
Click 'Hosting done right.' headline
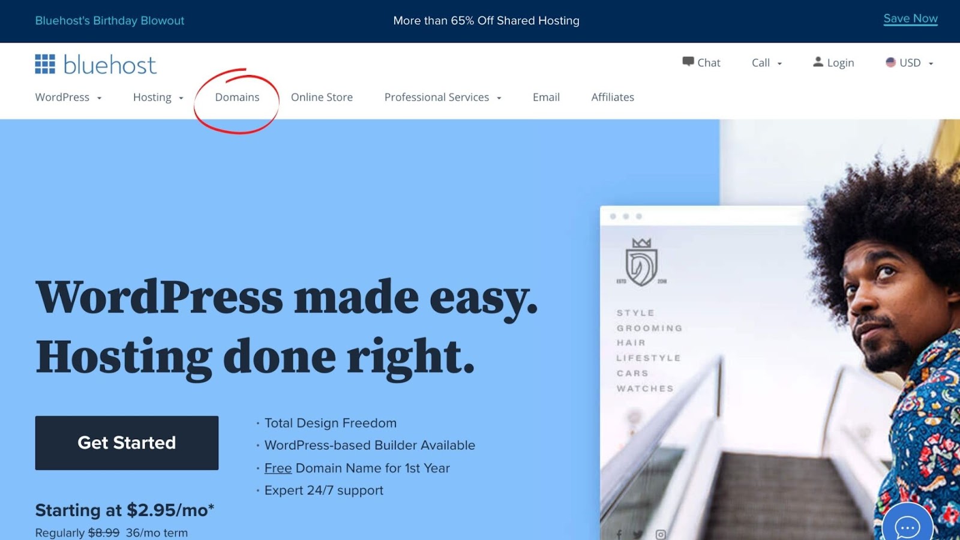[256, 357]
